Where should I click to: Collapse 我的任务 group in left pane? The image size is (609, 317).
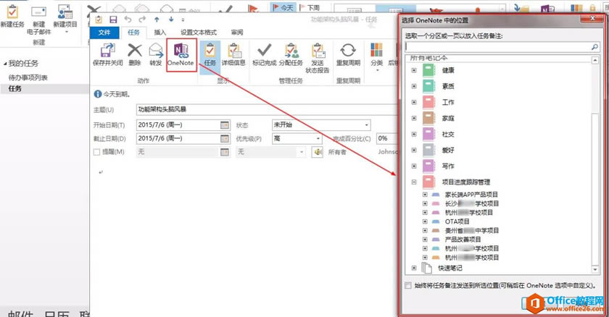(5, 64)
